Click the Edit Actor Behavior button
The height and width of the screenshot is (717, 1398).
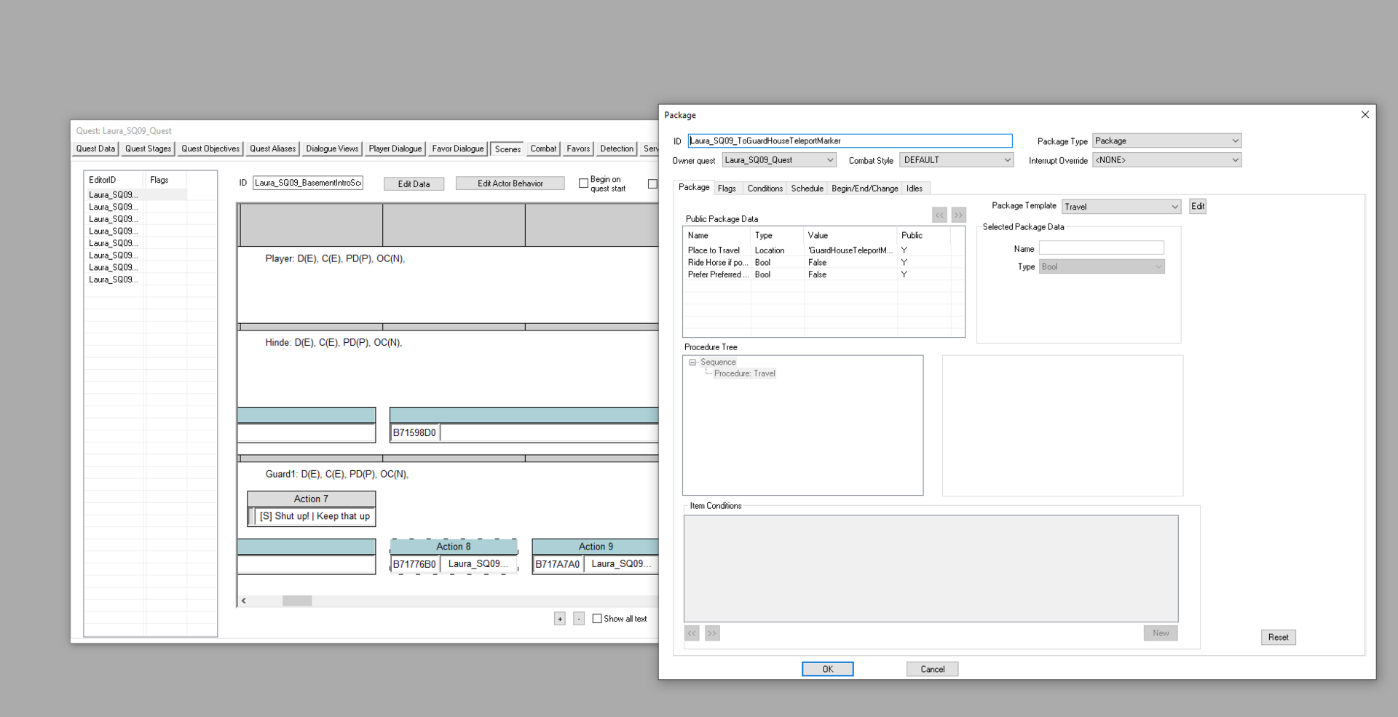click(x=510, y=183)
